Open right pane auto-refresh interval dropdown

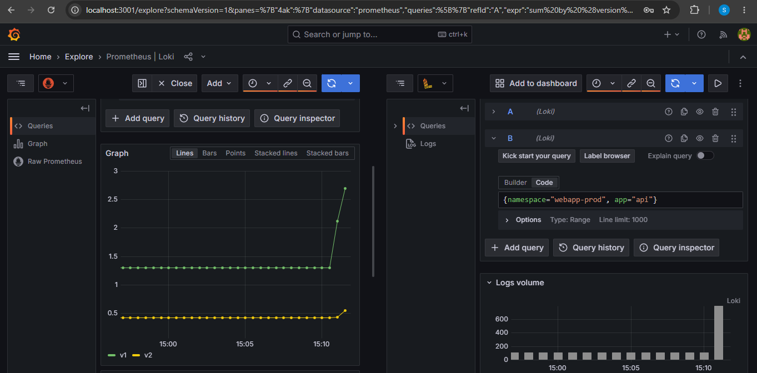point(694,83)
